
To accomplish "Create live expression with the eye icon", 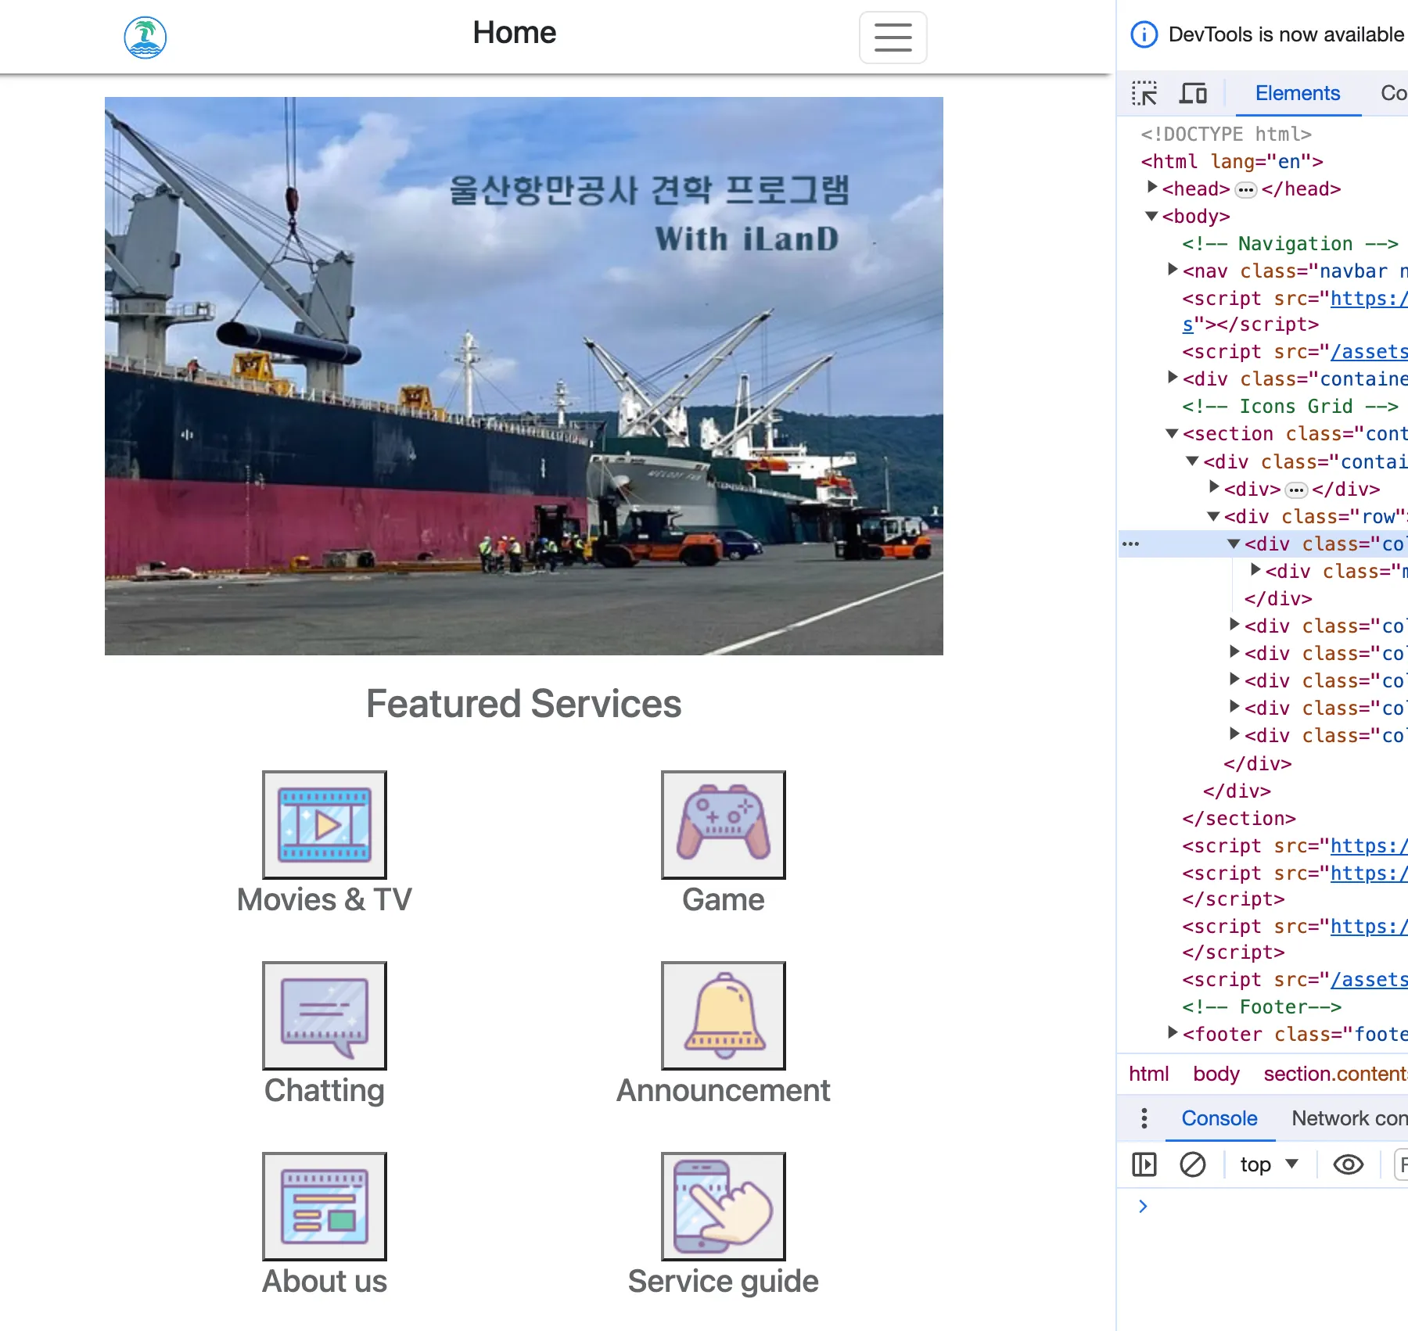I will 1349,1164.
